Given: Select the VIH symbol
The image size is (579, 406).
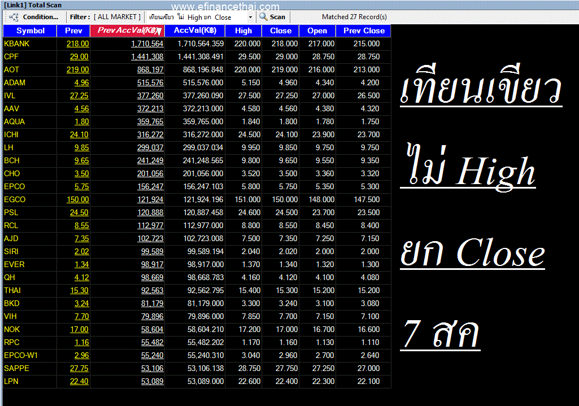Looking at the screenshot, I should 10,316.
